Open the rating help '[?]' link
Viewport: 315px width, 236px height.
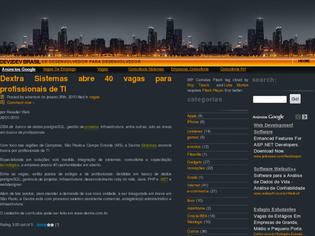57,225
